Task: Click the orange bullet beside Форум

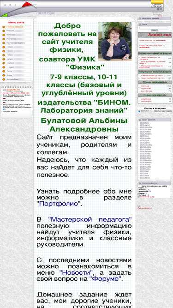Action: 4,75
